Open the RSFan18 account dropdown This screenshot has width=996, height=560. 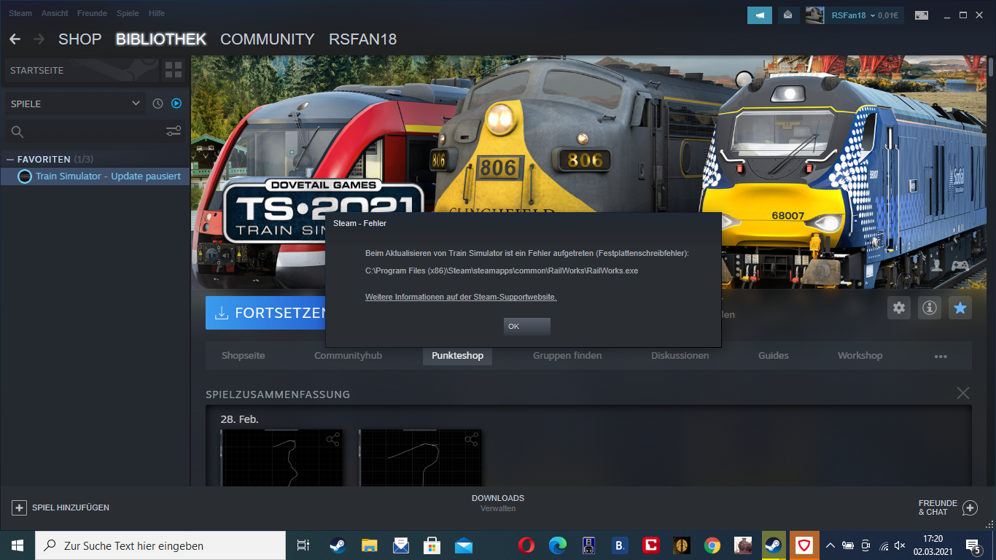855,15
